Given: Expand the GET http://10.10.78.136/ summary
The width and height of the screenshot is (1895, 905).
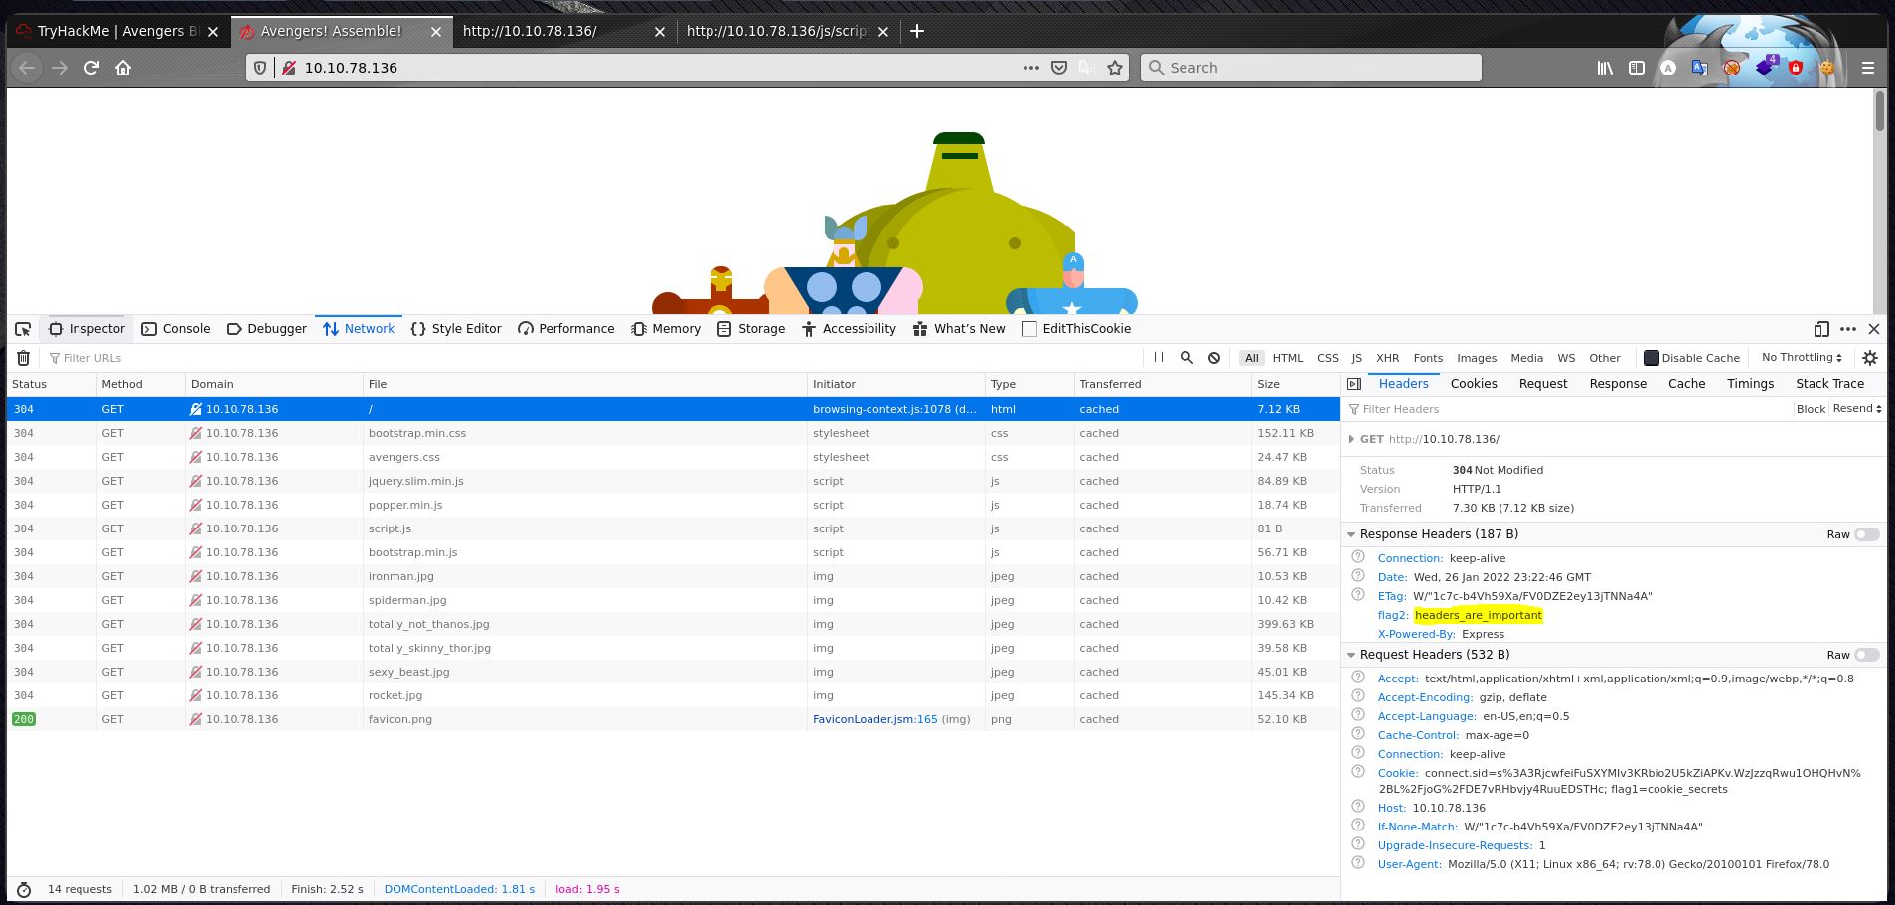Looking at the screenshot, I should 1351,439.
